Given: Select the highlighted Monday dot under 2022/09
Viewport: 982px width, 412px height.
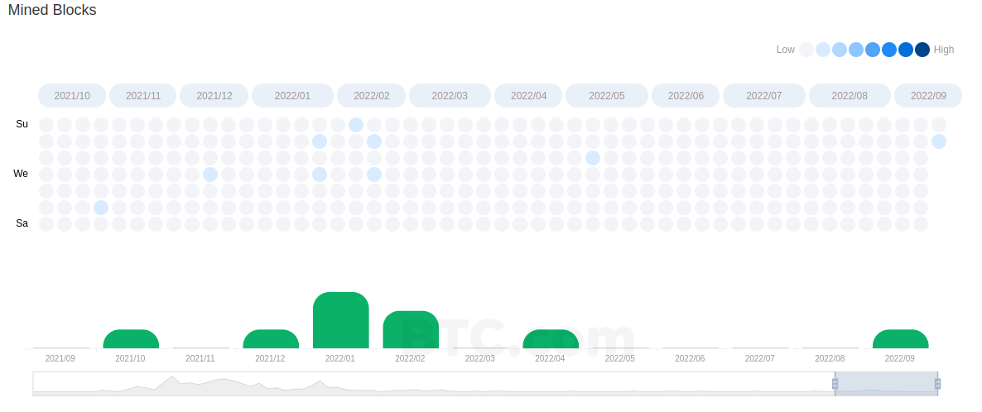Looking at the screenshot, I should pyautogui.click(x=938, y=141).
